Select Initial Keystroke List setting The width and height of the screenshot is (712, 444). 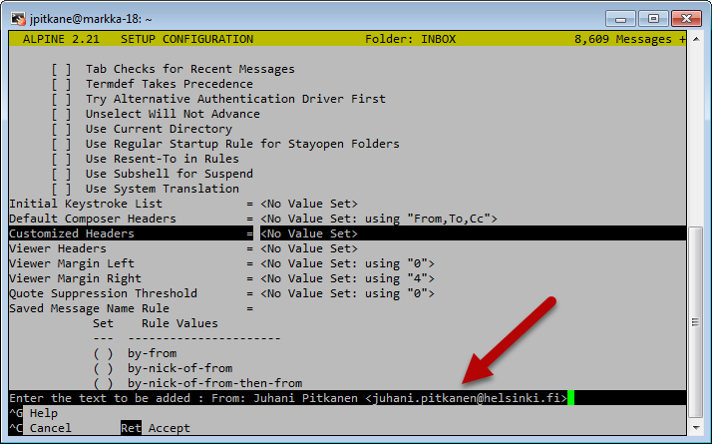pyautogui.click(x=183, y=204)
